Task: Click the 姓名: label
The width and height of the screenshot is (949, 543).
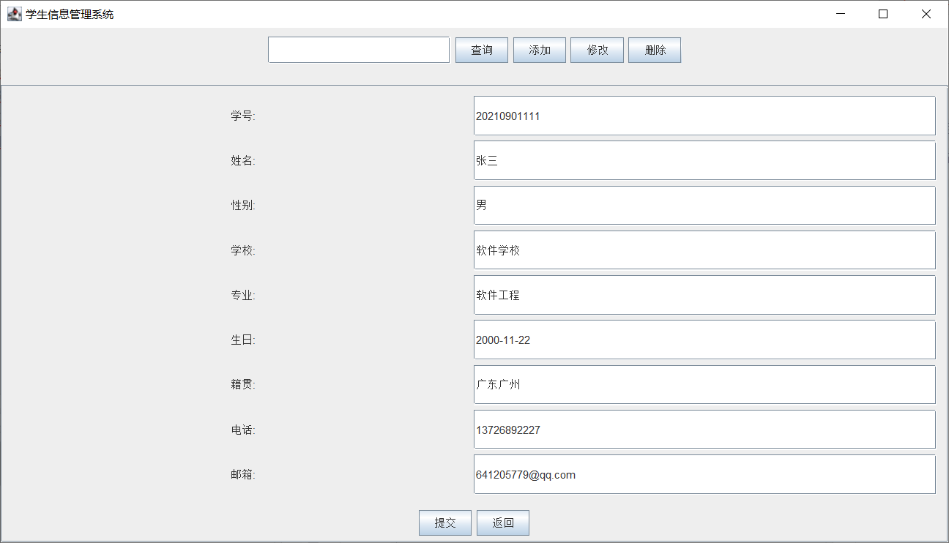Action: click(243, 160)
